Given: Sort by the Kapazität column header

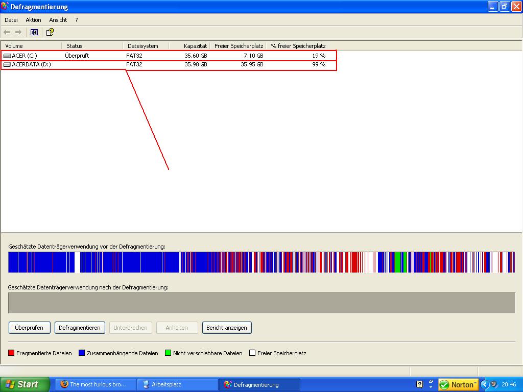Looking at the screenshot, I should click(189, 46).
